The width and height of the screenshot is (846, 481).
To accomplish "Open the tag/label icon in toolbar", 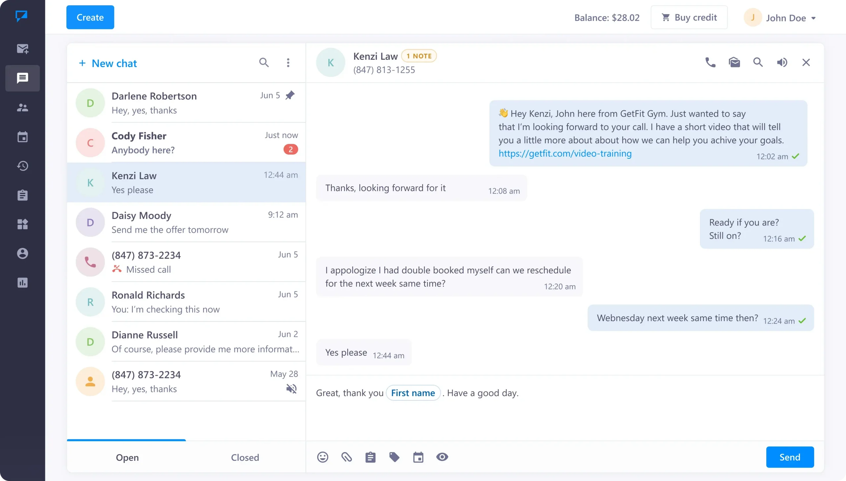I will pyautogui.click(x=395, y=457).
